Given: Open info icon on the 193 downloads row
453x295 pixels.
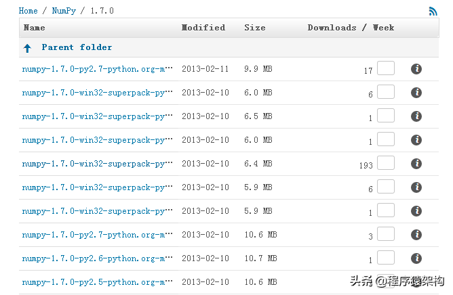Looking at the screenshot, I should (416, 164).
